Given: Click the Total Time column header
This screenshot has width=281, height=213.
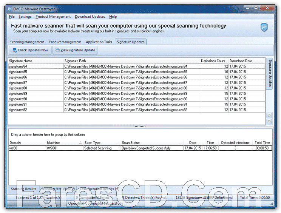Looking at the screenshot, I should (x=262, y=143).
